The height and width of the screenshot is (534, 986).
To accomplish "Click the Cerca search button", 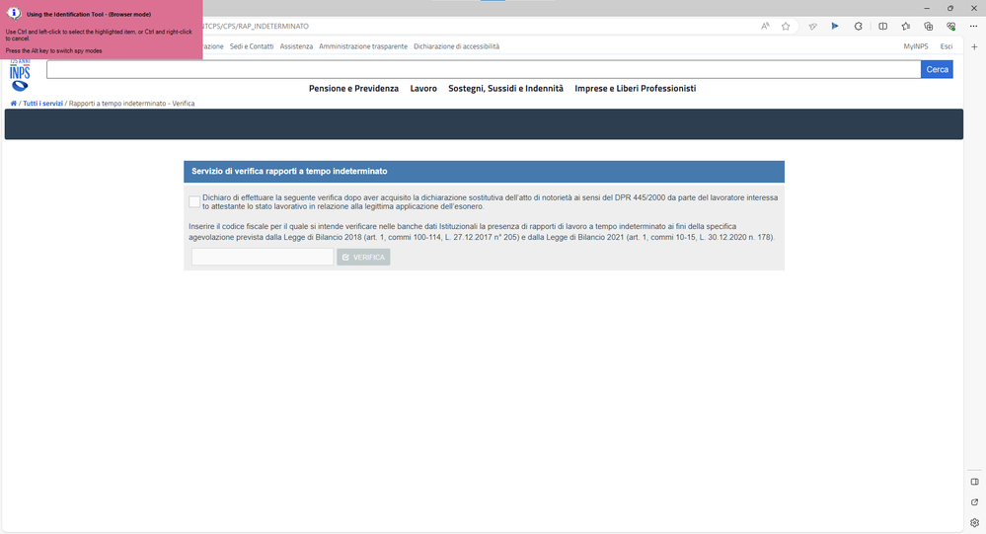I will pos(937,70).
